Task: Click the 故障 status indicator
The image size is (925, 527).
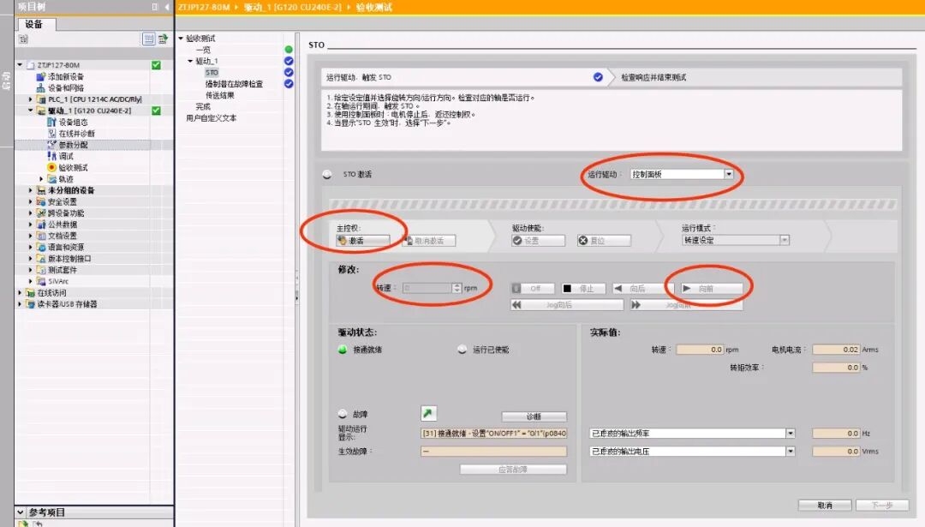Action: click(x=342, y=414)
